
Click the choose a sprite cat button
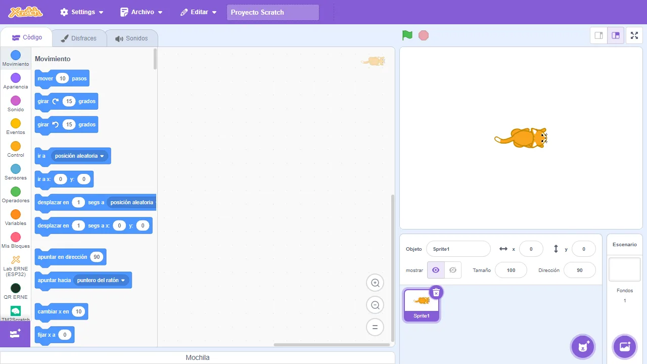583,347
